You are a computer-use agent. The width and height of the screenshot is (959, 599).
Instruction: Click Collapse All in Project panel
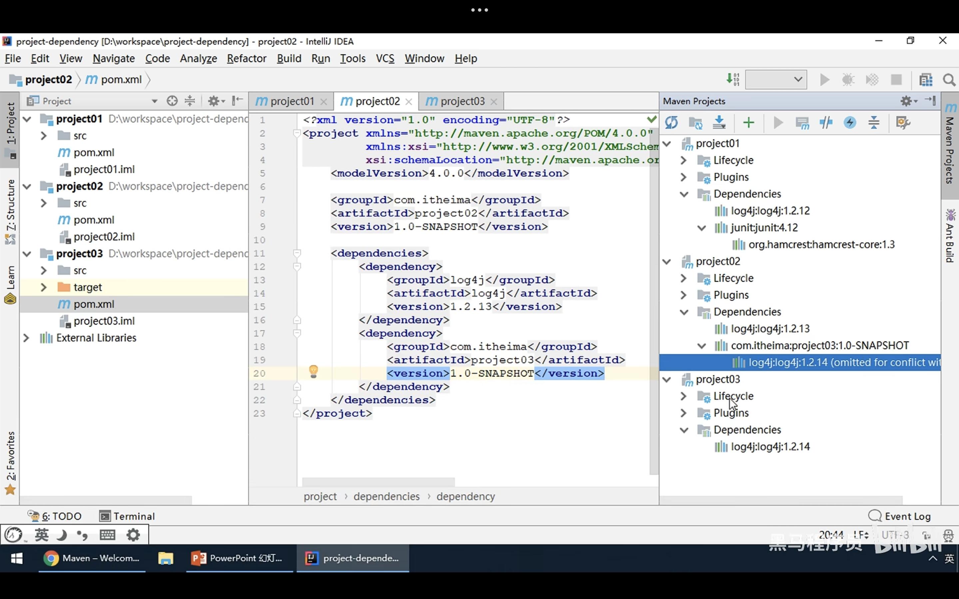(x=190, y=101)
